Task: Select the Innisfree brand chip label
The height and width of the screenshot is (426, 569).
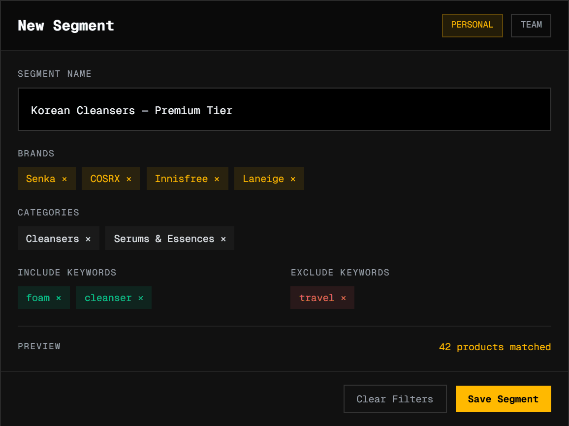Action: (181, 179)
